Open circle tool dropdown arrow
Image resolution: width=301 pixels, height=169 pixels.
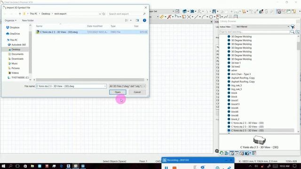tap(214, 17)
